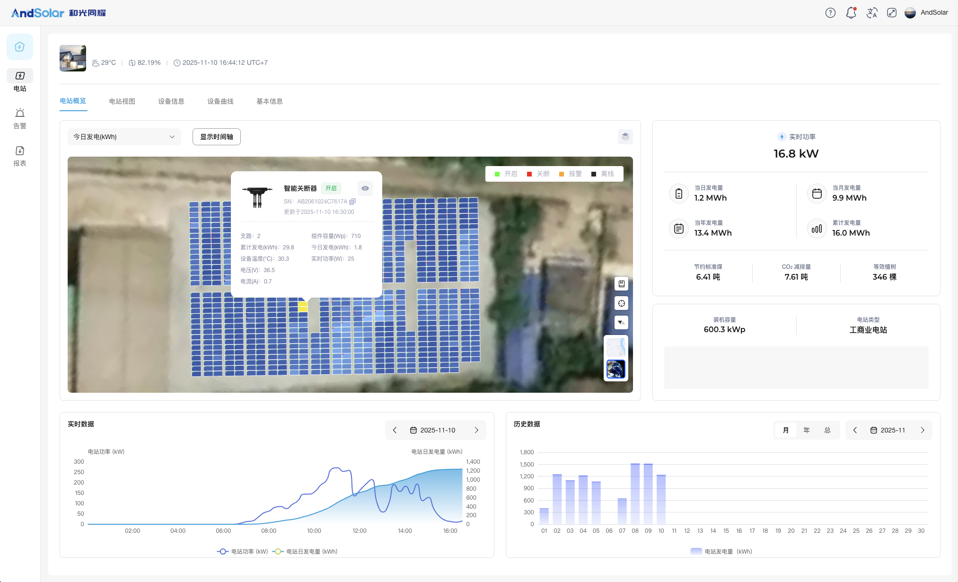This screenshot has height=582, width=958.
Task: Select the 年 history range option
Action: pyautogui.click(x=806, y=430)
